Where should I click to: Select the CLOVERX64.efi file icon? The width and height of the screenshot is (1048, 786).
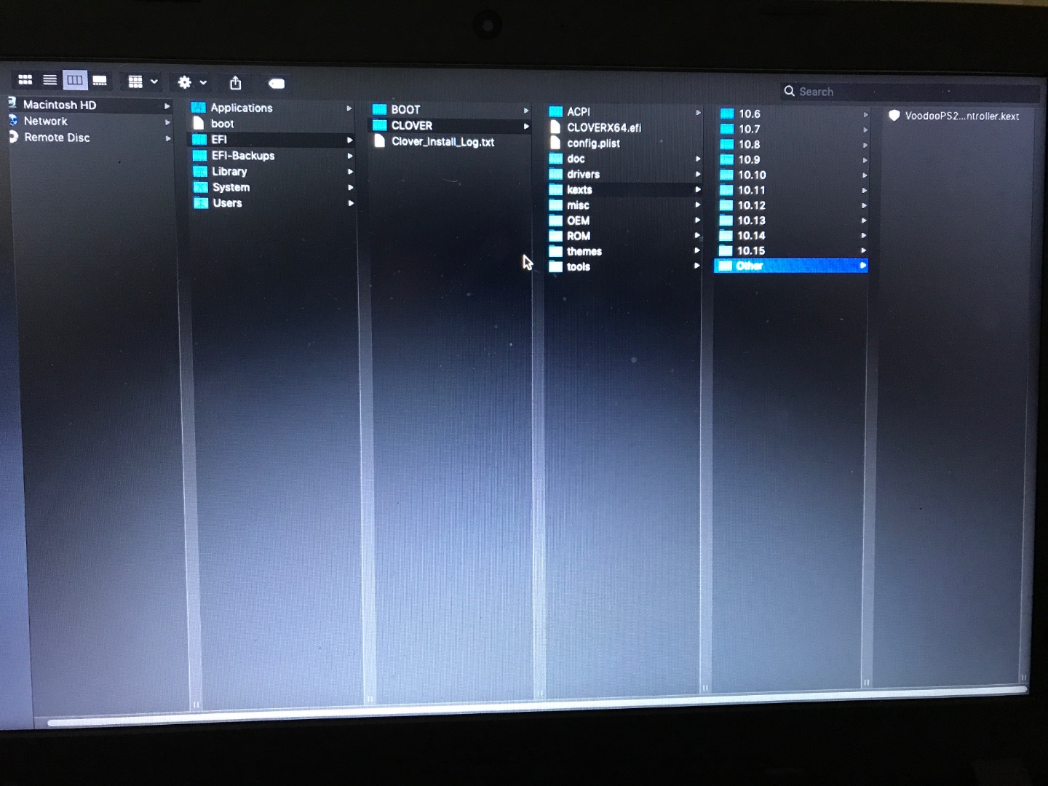(x=555, y=127)
